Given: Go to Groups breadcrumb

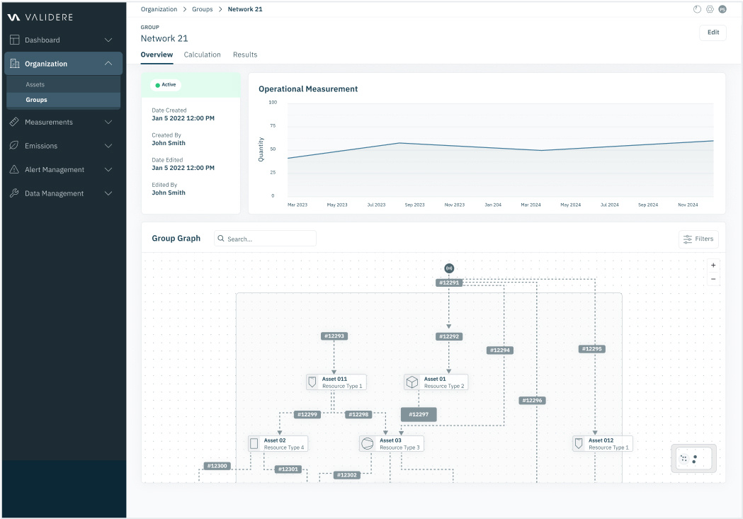Looking at the screenshot, I should tap(203, 9).
